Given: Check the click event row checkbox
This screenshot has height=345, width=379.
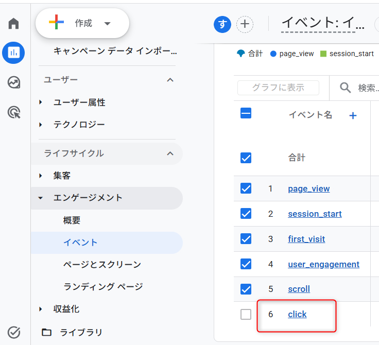Looking at the screenshot, I should click(246, 314).
